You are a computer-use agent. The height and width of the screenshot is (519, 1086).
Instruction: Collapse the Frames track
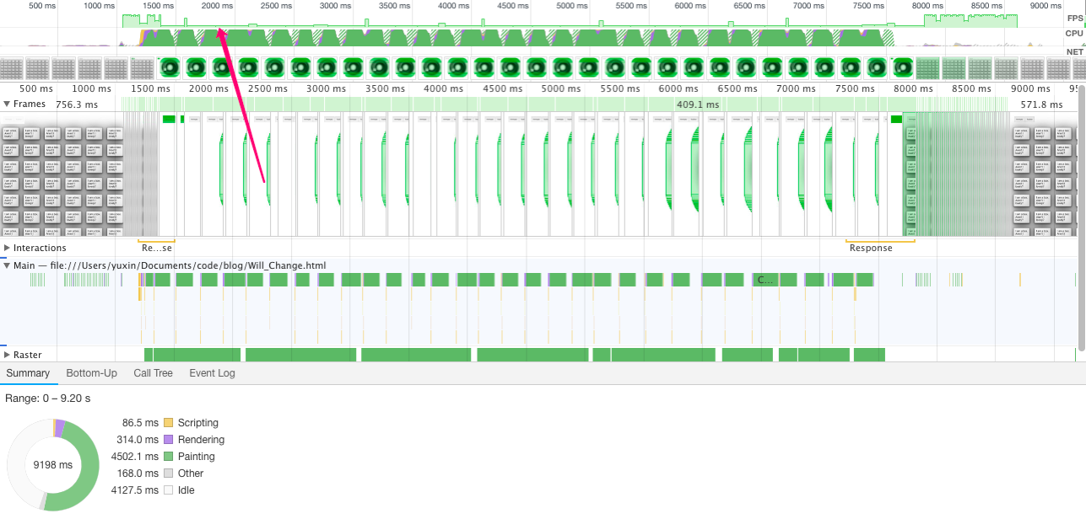[x=8, y=104]
